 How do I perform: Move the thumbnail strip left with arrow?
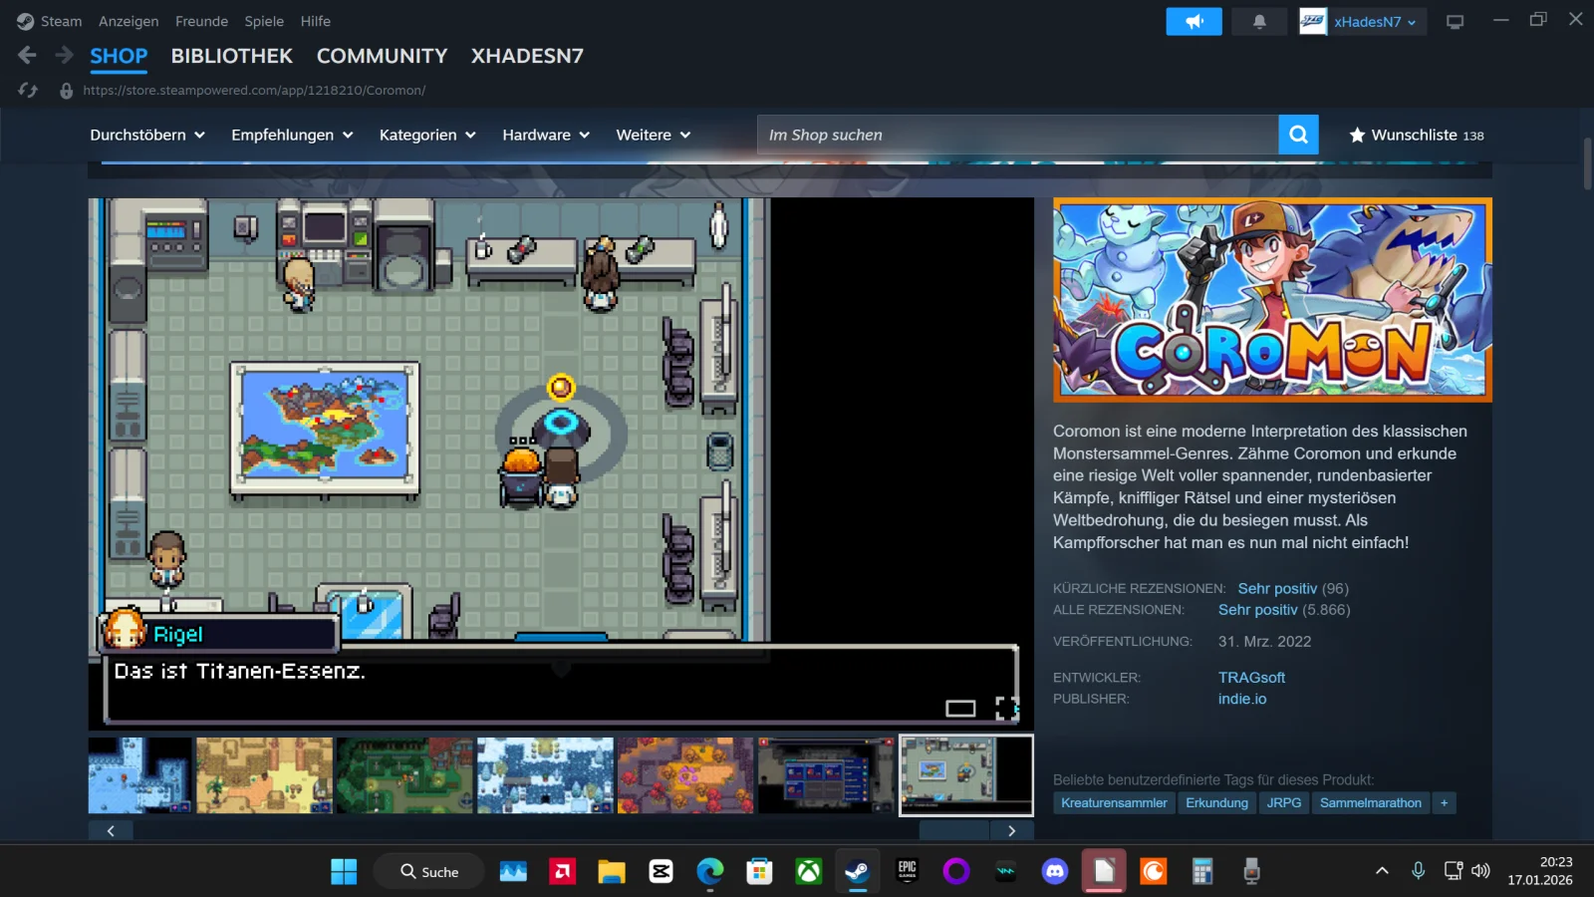111,831
